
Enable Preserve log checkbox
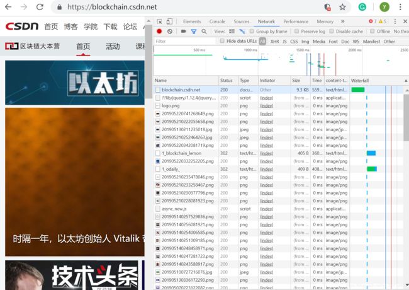click(x=296, y=32)
